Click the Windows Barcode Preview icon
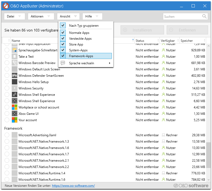212x191 pixels. click(x=15, y=63)
